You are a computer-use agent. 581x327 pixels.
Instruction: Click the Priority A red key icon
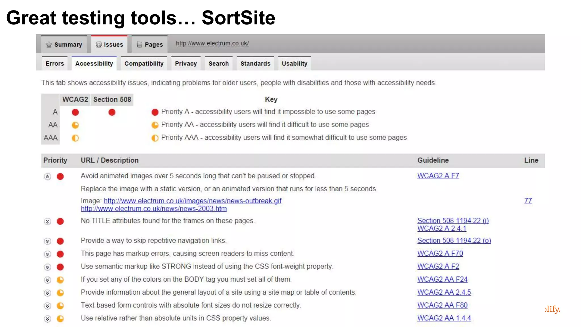[x=155, y=112]
